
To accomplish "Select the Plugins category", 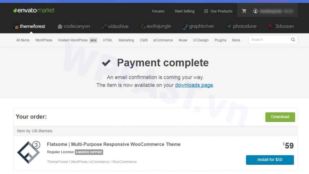I will tap(220, 40).
